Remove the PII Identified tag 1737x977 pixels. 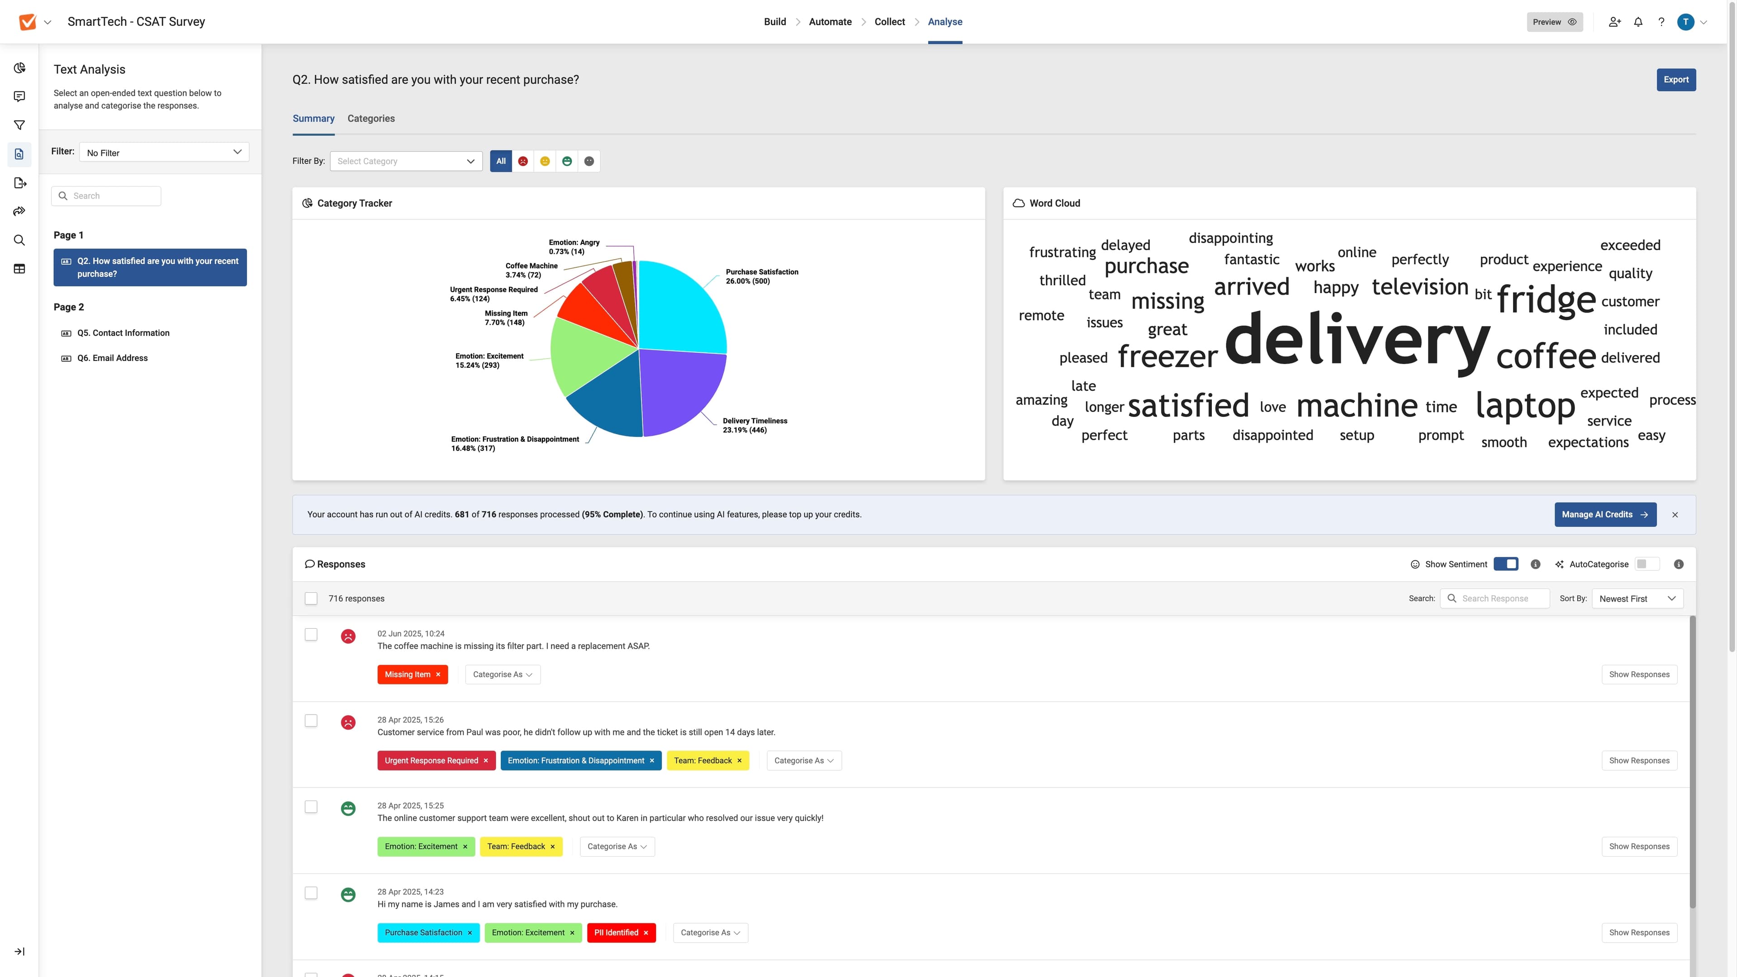click(x=646, y=933)
